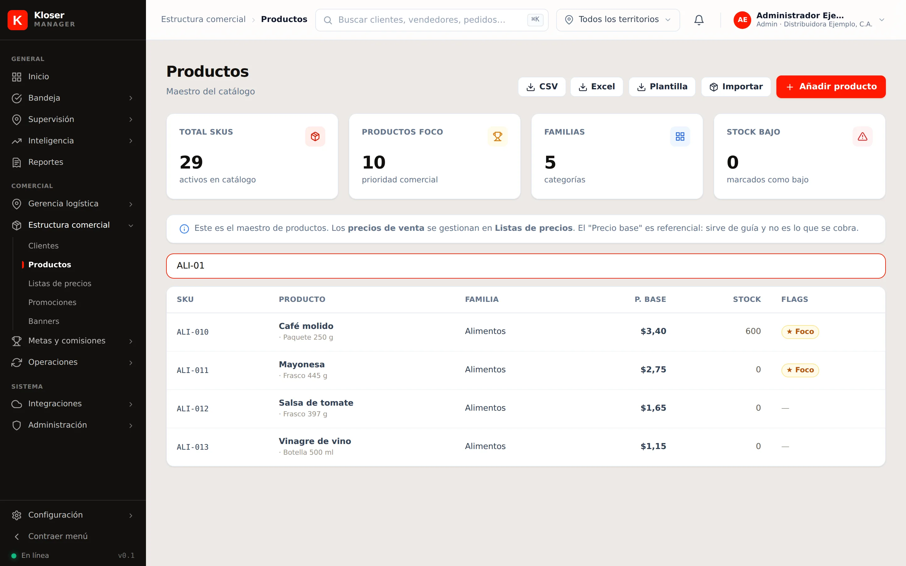Click the Vinagre de vino product name
This screenshot has height=566, width=906.
click(x=315, y=441)
